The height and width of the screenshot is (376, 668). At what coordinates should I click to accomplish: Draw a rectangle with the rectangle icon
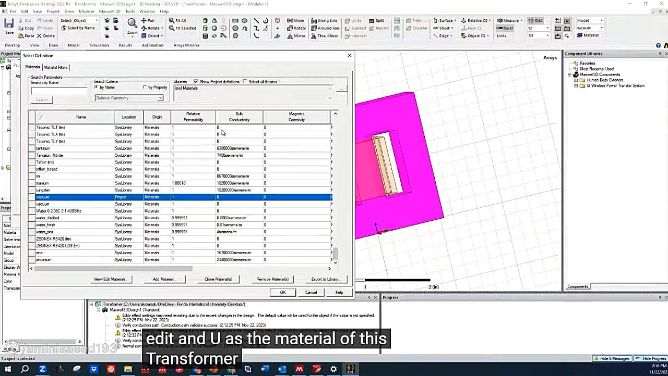coord(235,21)
